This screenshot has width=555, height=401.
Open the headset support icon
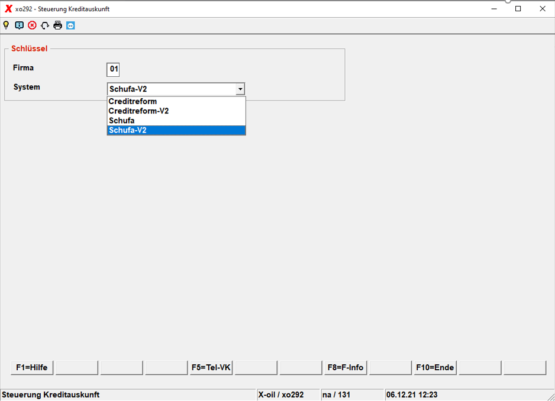click(x=45, y=25)
